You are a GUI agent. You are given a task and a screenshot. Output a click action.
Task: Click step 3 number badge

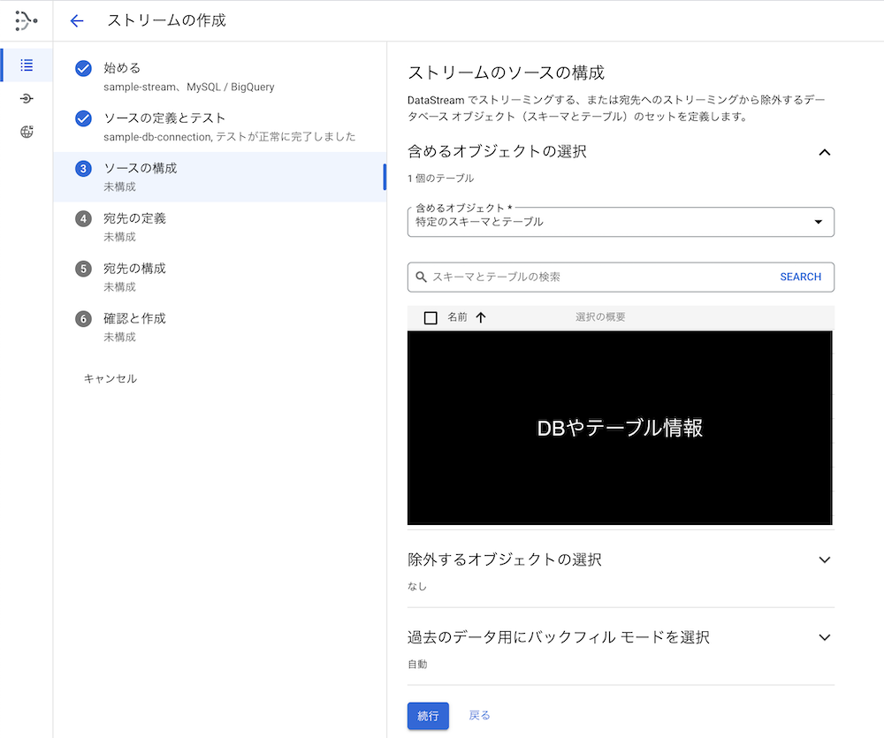[83, 169]
